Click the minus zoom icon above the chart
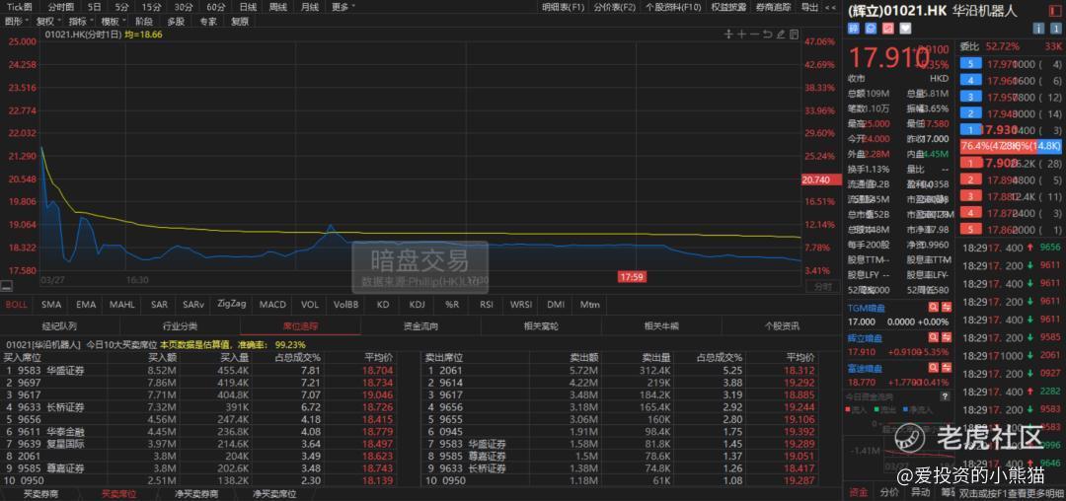Screen dimensions: 1066x501 754,34
